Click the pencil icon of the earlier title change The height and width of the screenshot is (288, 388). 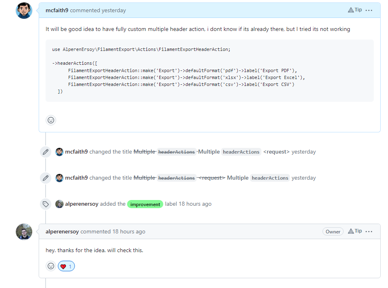46,152
